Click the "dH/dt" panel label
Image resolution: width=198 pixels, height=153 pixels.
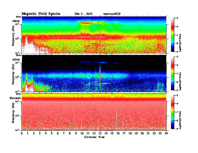click(x=16, y=21)
